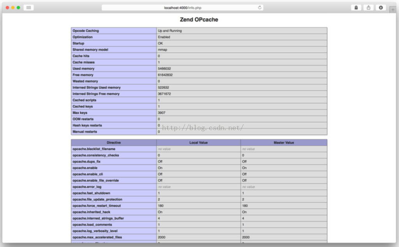Enter full screen with the green button
Viewport: 399px width, 247px height.
click(18, 8)
